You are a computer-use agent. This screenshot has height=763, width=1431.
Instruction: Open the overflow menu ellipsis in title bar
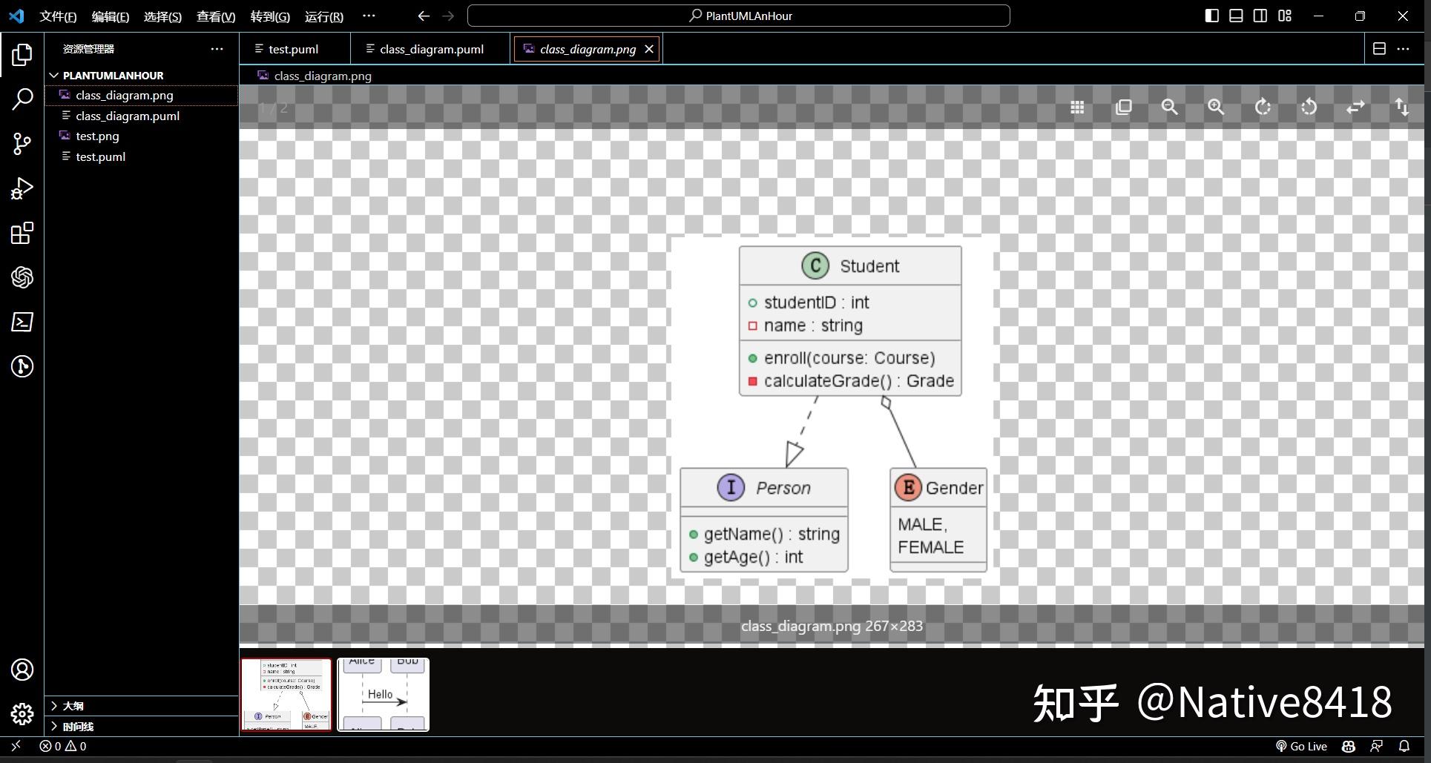click(369, 16)
